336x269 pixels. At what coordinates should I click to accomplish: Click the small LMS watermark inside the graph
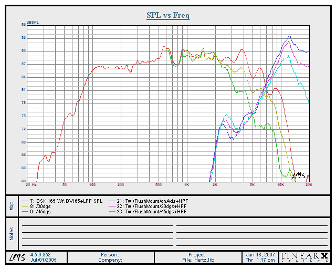(x=298, y=175)
